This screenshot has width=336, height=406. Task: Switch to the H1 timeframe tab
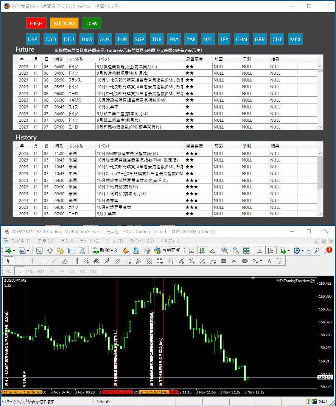click(x=51, y=271)
